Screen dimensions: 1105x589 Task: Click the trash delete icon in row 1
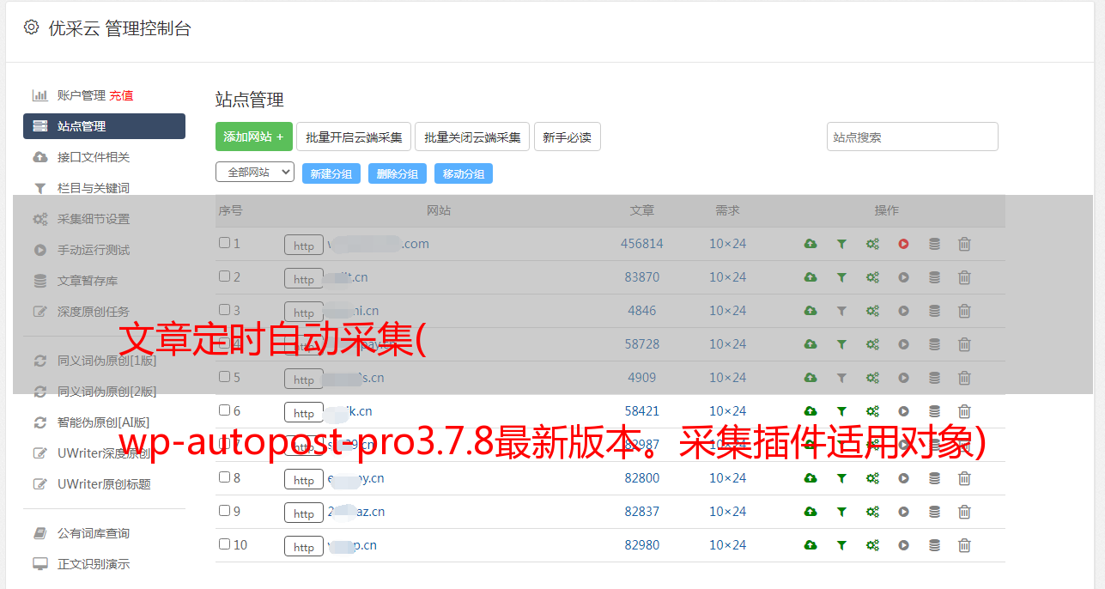point(964,244)
